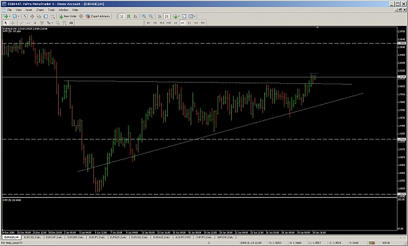Image resolution: width=408 pixels, height=246 pixels.
Task: Select the H4 timeframe button
Action: click(182, 23)
